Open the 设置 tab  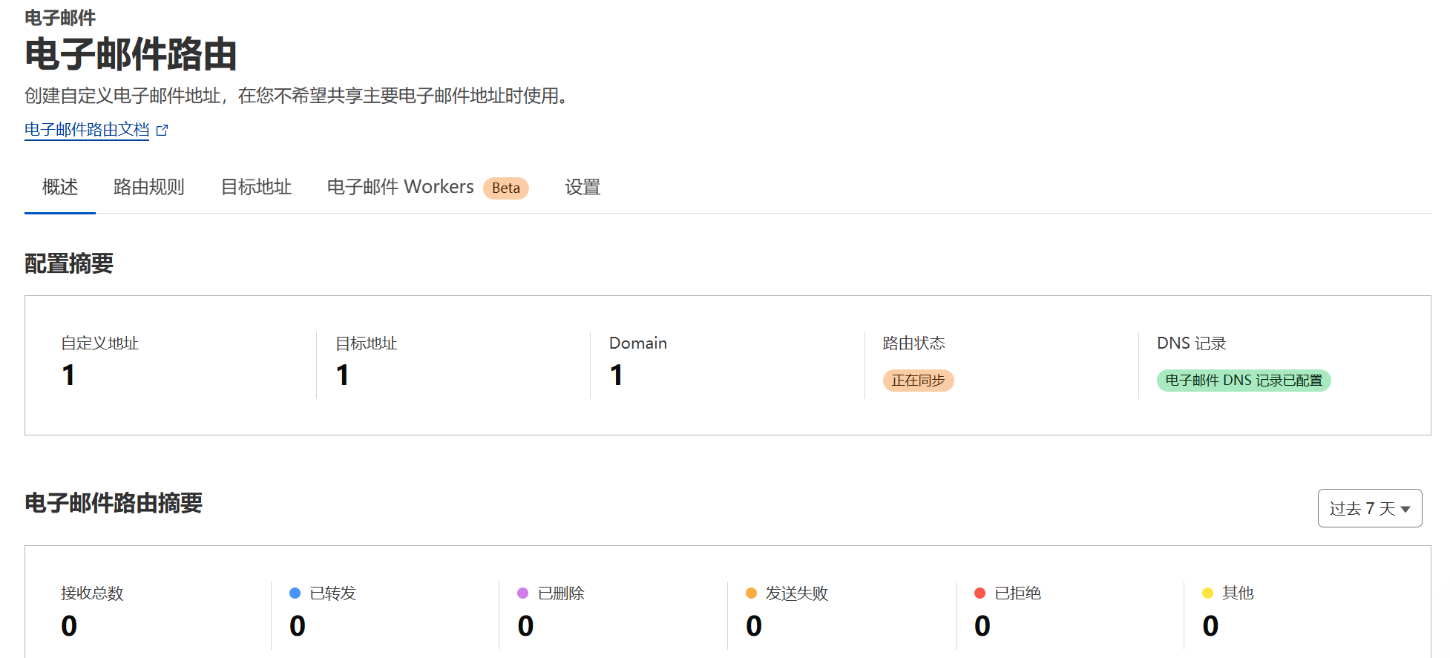click(583, 187)
